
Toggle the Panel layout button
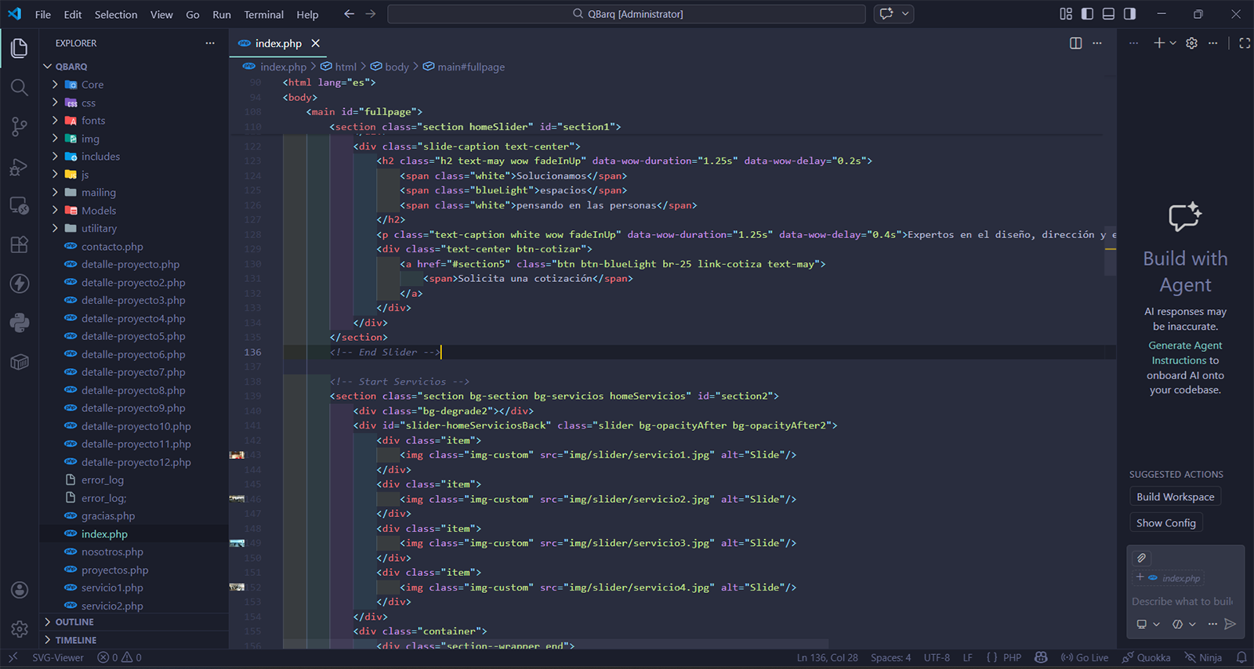tap(1108, 14)
